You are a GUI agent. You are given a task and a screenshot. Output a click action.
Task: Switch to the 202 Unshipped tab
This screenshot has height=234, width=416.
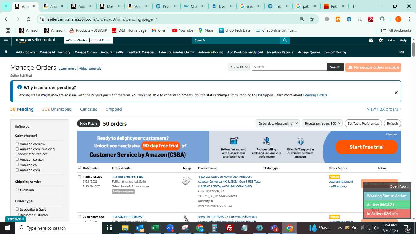click(x=57, y=109)
